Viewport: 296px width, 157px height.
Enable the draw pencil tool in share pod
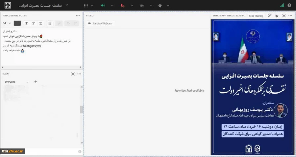269,15
